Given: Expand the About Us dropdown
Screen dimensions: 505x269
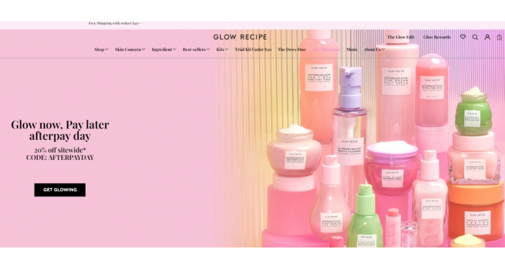Looking at the screenshot, I should coord(374,49).
